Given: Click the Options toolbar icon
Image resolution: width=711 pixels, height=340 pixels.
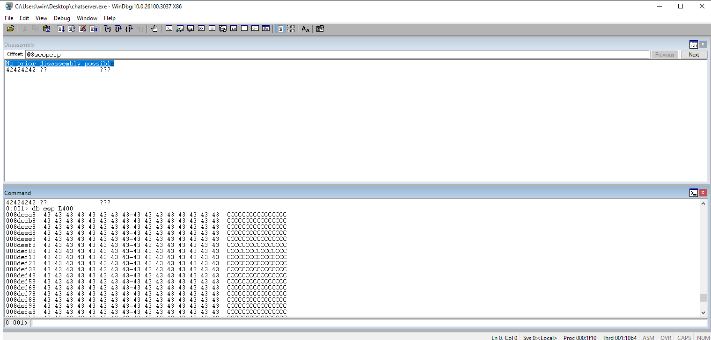Looking at the screenshot, I should click(320, 29).
